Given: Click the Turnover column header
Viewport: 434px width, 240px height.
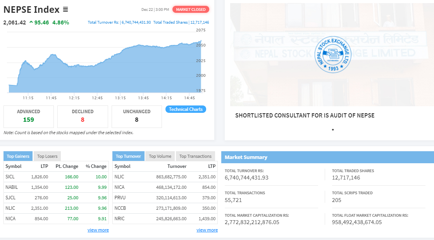Looking at the screenshot, I should (x=177, y=166).
